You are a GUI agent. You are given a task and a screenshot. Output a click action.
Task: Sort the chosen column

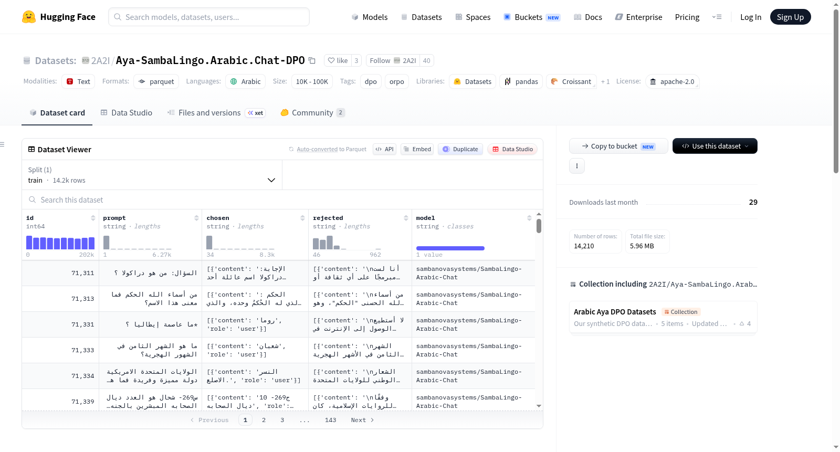[302, 218]
